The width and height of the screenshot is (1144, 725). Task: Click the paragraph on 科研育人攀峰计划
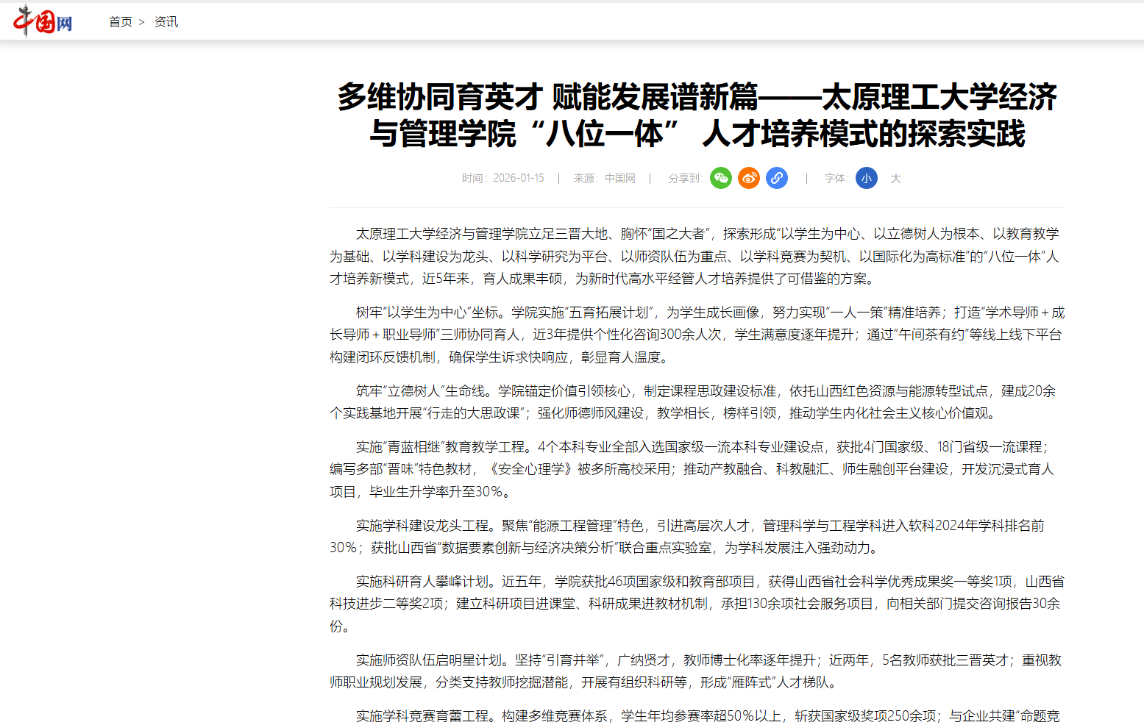tap(697, 604)
